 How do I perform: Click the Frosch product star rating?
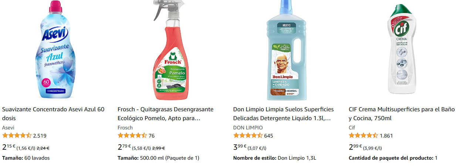(132, 136)
